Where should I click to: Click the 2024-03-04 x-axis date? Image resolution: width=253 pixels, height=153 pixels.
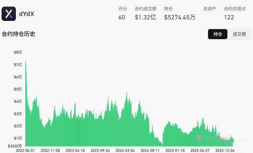point(125,150)
